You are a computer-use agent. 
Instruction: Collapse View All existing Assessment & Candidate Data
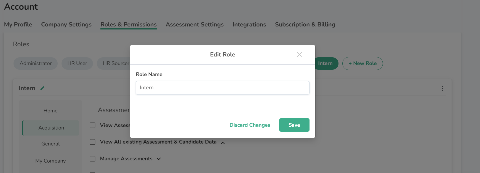[223, 143]
